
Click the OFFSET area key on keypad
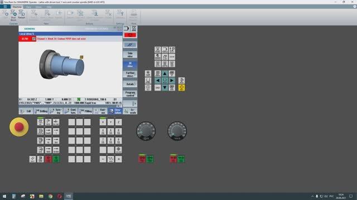click(x=172, y=49)
